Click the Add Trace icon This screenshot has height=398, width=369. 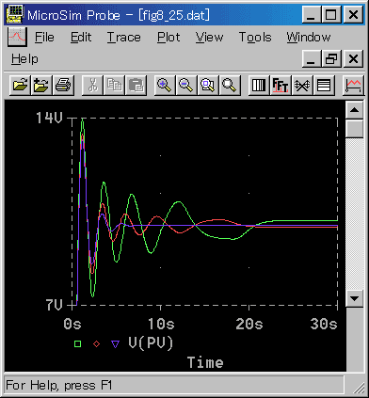pos(353,85)
